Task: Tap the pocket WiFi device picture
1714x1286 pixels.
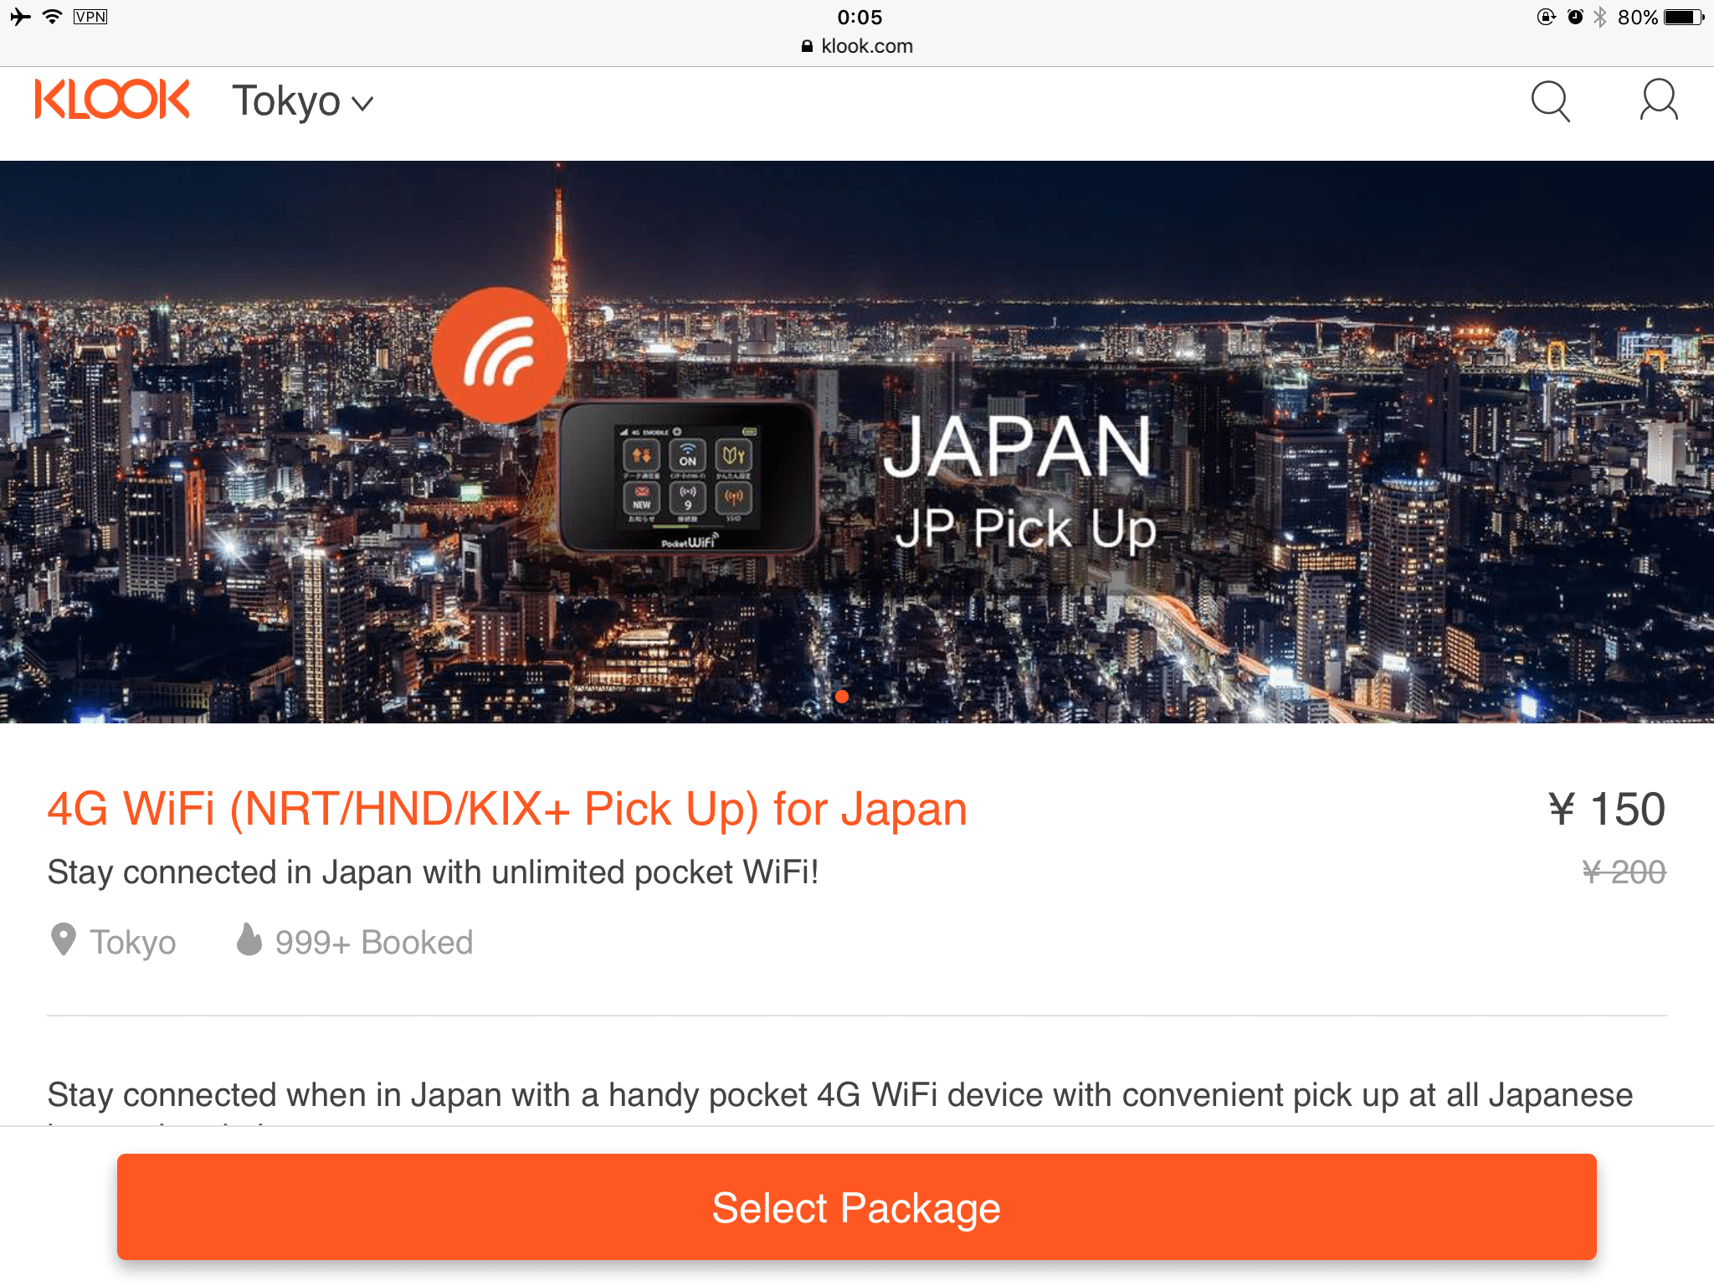Action: (x=688, y=477)
